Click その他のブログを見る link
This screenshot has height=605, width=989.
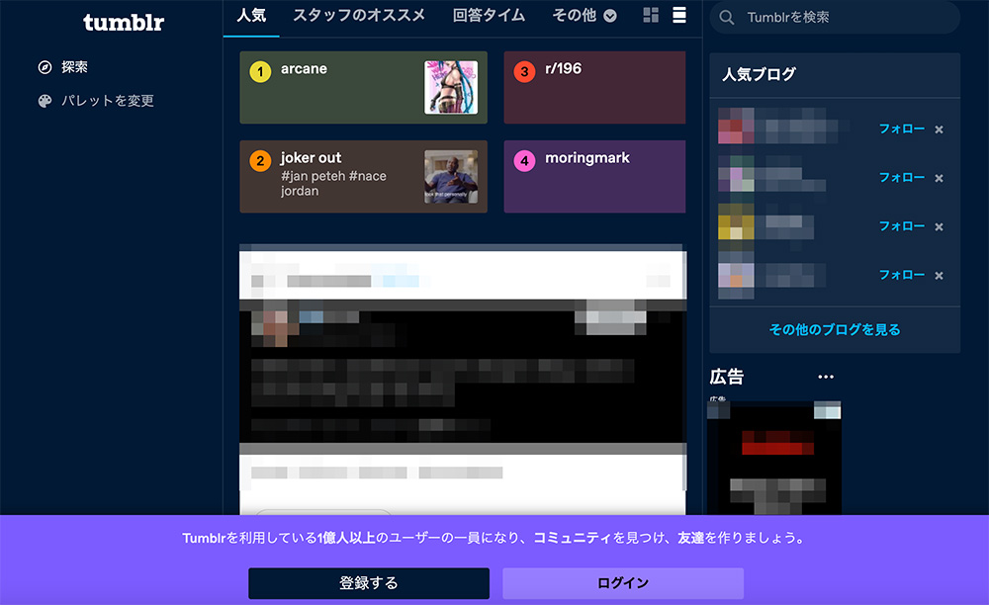point(835,329)
